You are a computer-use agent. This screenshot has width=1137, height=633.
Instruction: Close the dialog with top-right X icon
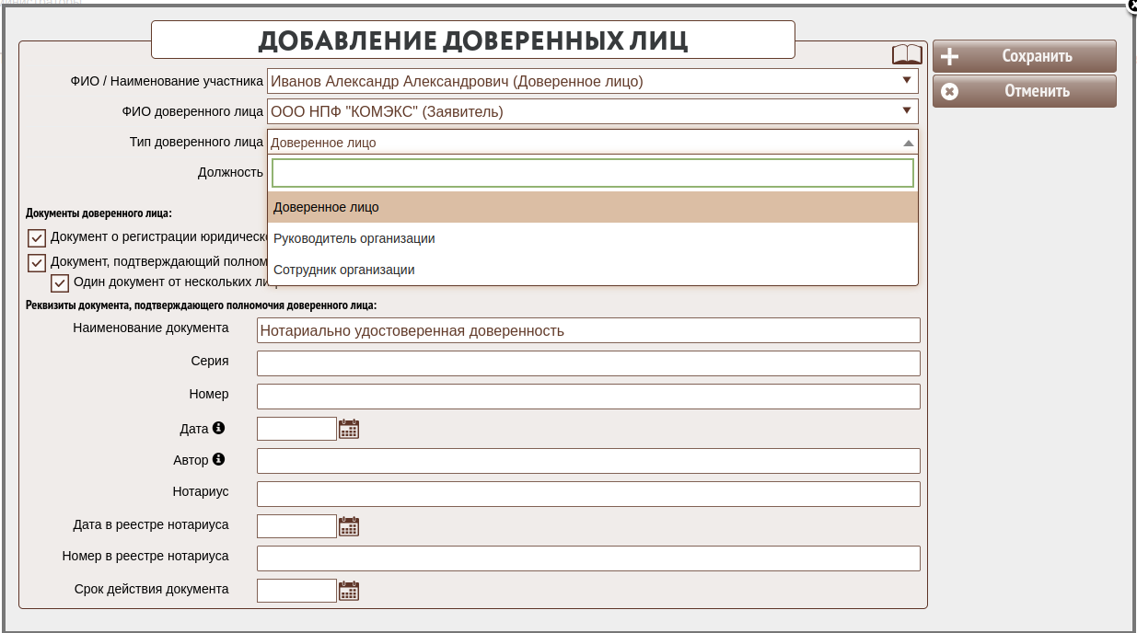(1131, 5)
